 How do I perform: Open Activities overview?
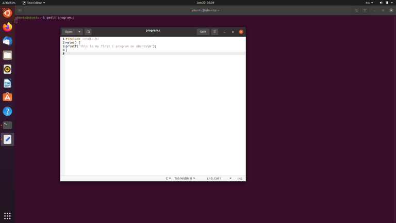coord(9,3)
